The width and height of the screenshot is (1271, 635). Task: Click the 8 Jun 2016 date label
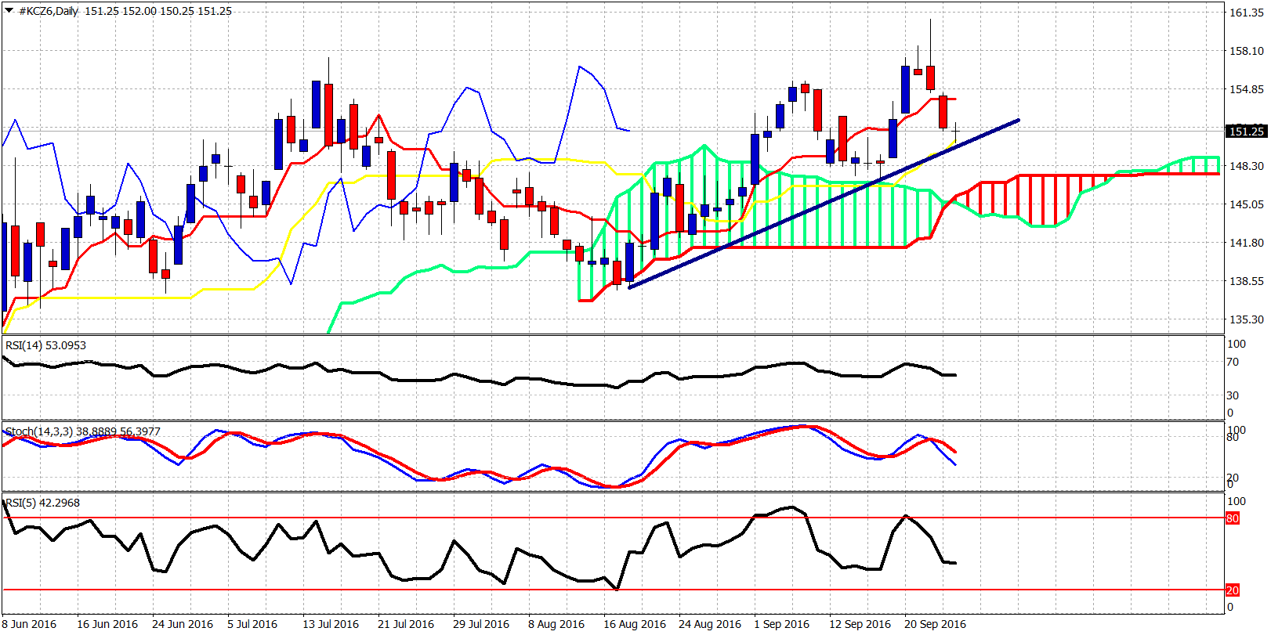click(29, 624)
